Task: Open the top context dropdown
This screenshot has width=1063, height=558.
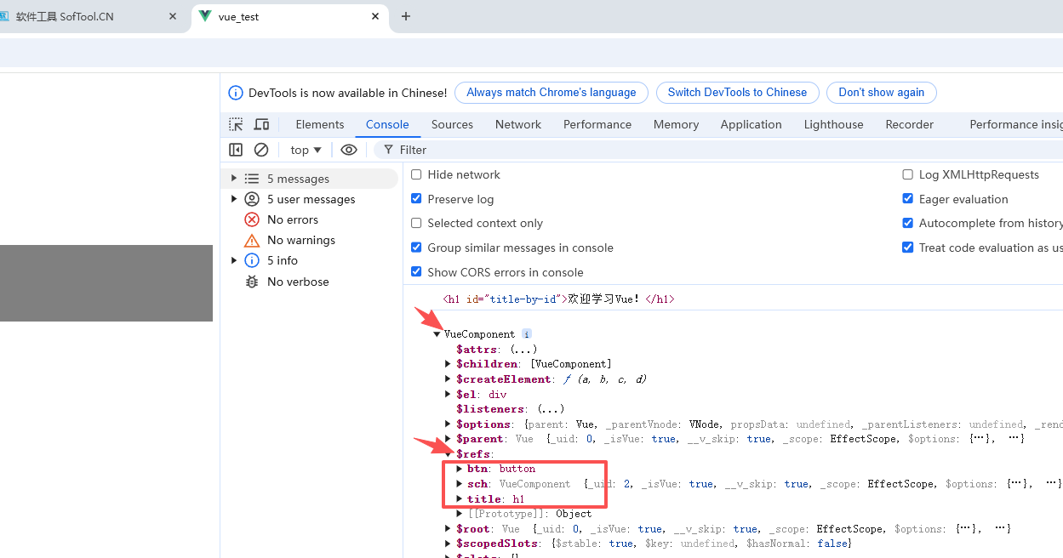Action: (x=306, y=150)
